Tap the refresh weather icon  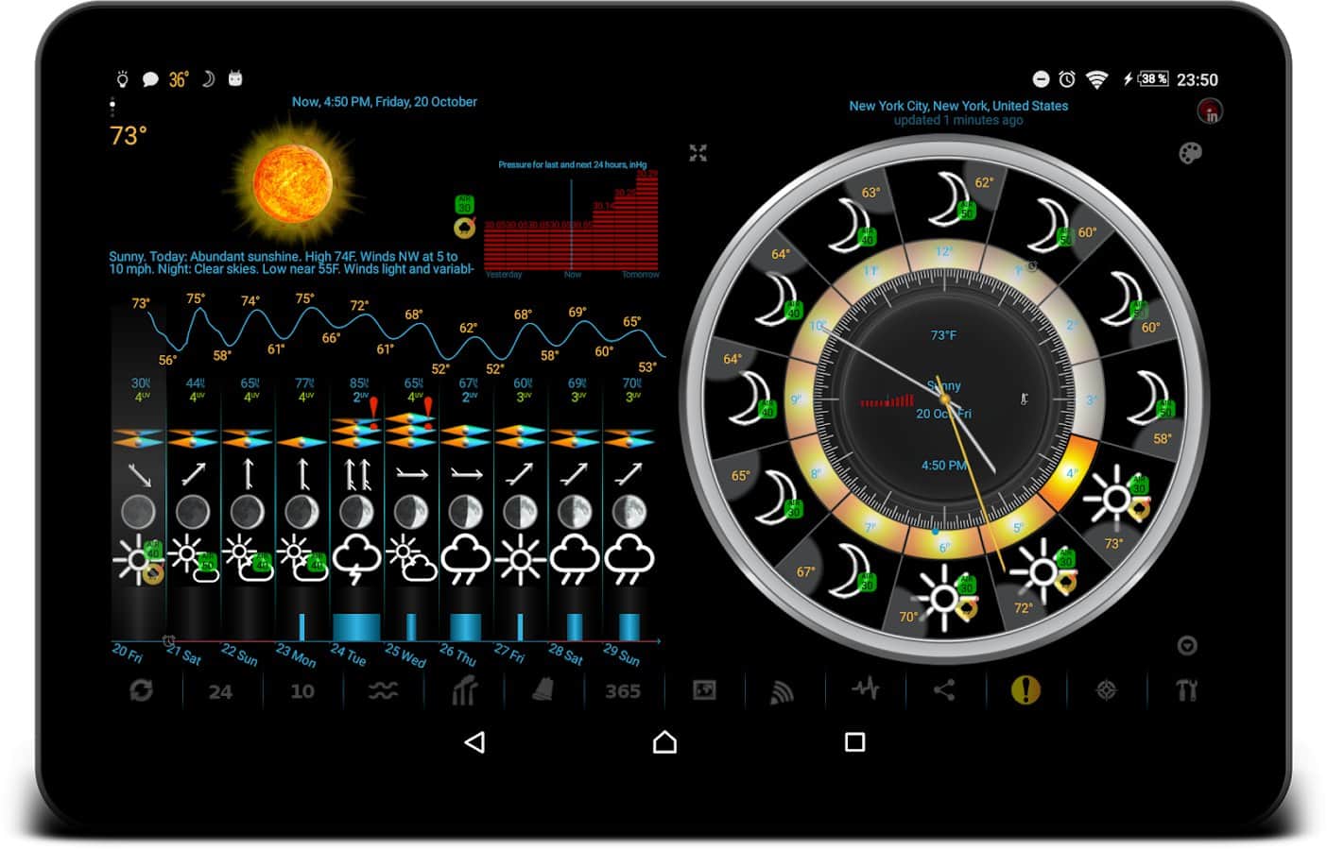point(141,691)
